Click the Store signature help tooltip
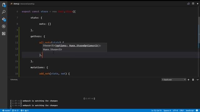200x112 pixels. pyautogui.click(x=75, y=47)
